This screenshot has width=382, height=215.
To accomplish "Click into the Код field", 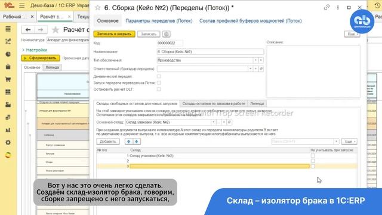I will pyautogui.click(x=170, y=43).
